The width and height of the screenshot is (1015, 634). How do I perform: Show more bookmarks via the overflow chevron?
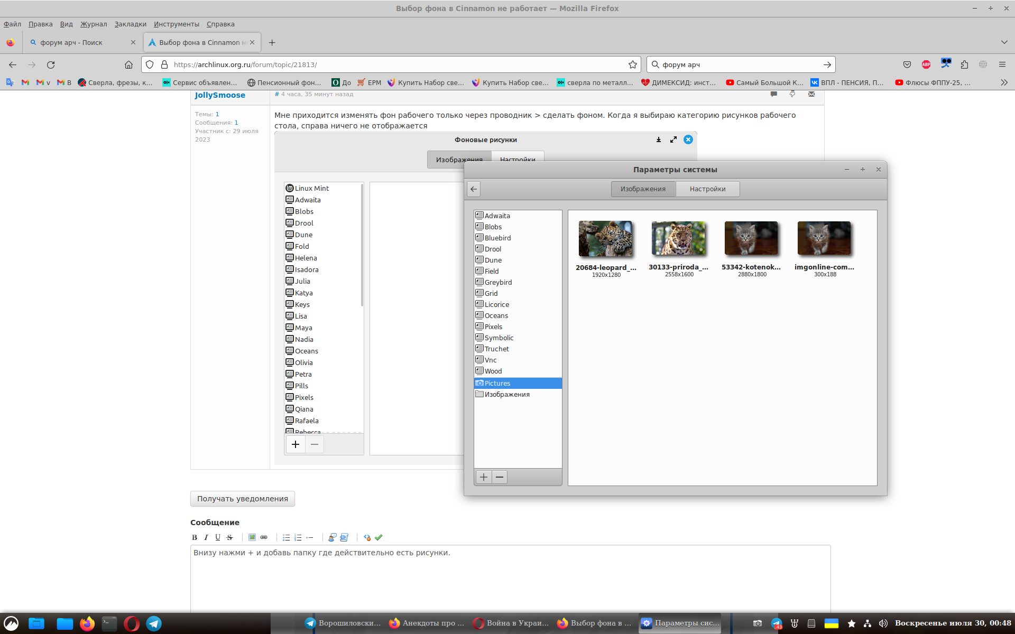[x=1004, y=82]
